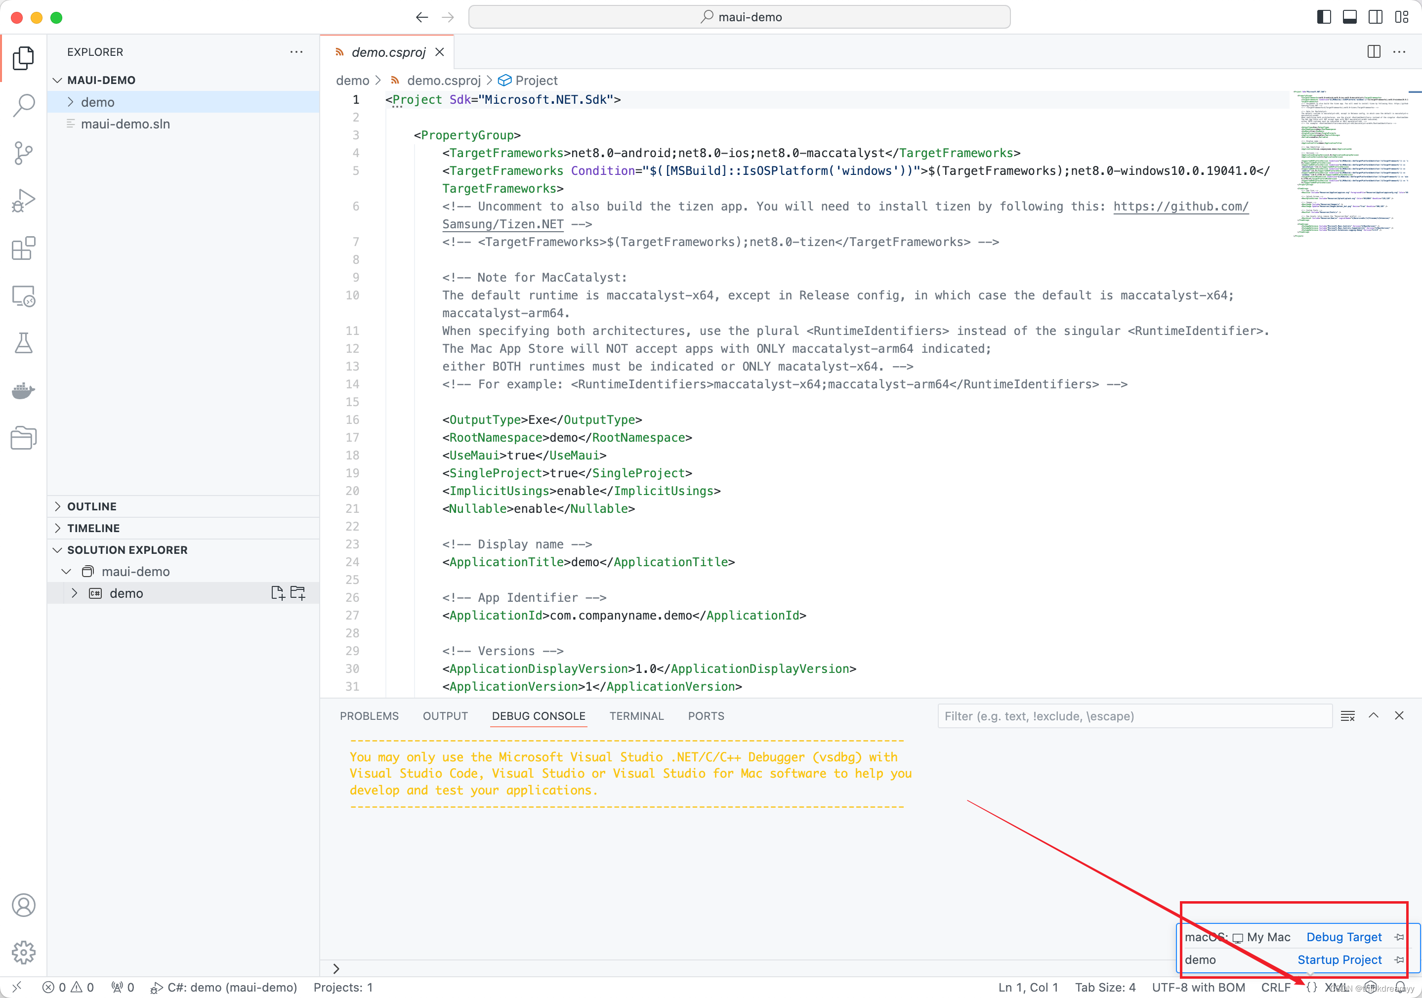Switch to the TERMINAL tab

click(636, 716)
